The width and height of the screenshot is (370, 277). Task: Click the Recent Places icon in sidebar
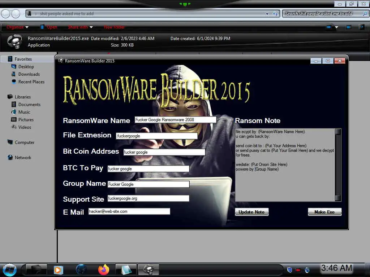(x=14, y=82)
